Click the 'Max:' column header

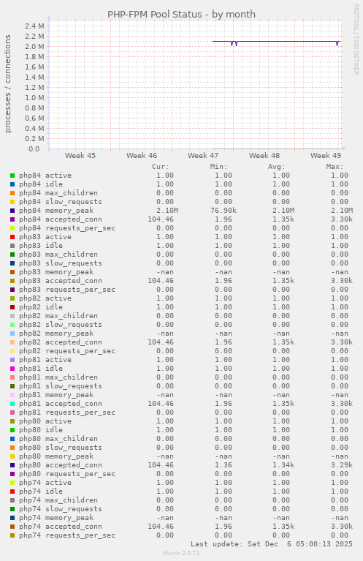point(335,167)
